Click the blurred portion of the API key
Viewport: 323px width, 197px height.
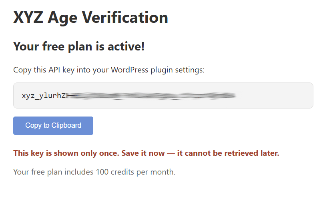[x=151, y=96]
